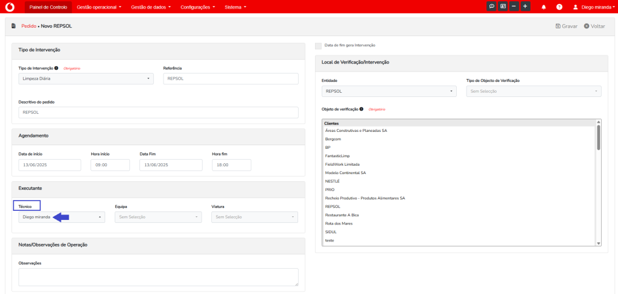Open Sistema menu
The width and height of the screenshot is (618, 294).
(235, 7)
